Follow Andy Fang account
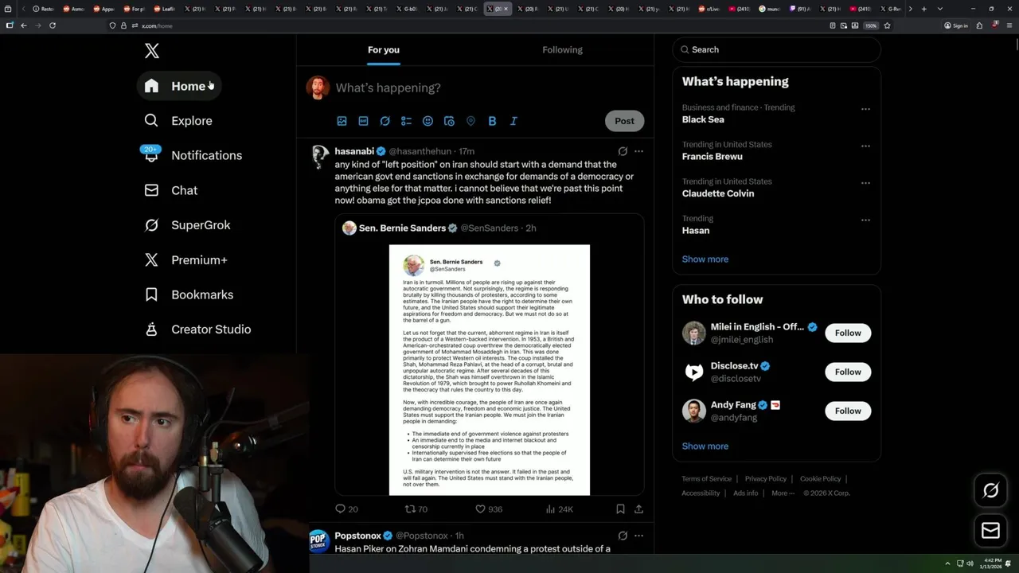The height and width of the screenshot is (573, 1019). click(848, 411)
